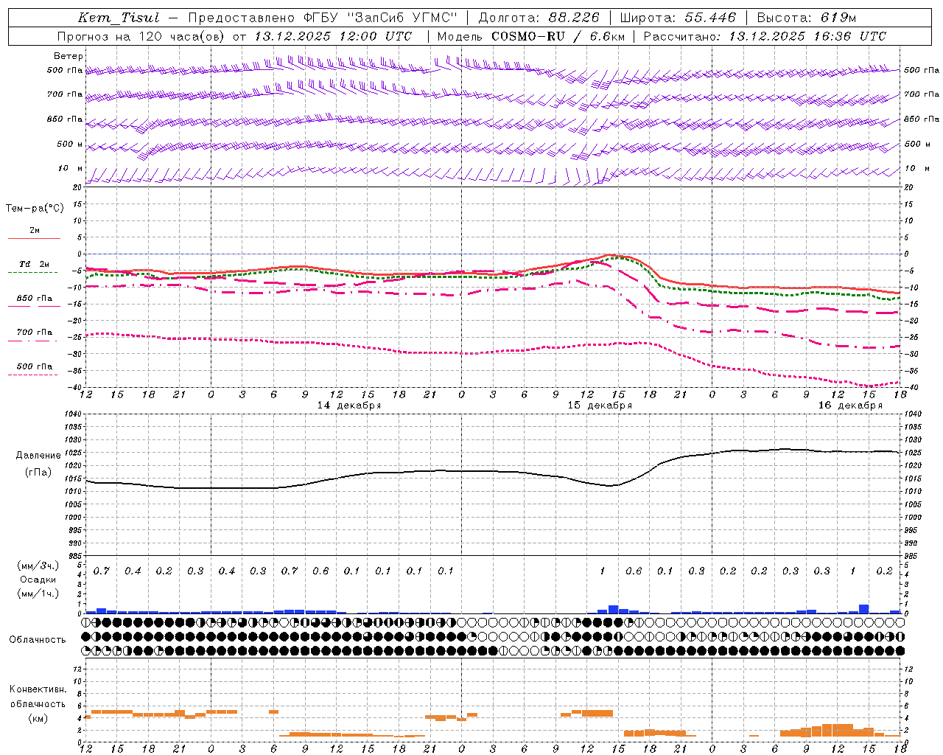Click the station name Kem_Tisul in header
Viewport: 943px width, 755px height.
pyautogui.click(x=119, y=18)
